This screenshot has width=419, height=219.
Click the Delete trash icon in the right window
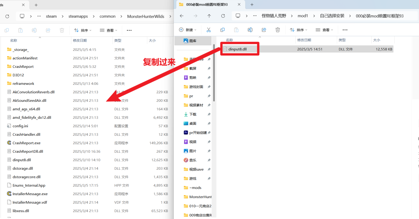coord(278,30)
